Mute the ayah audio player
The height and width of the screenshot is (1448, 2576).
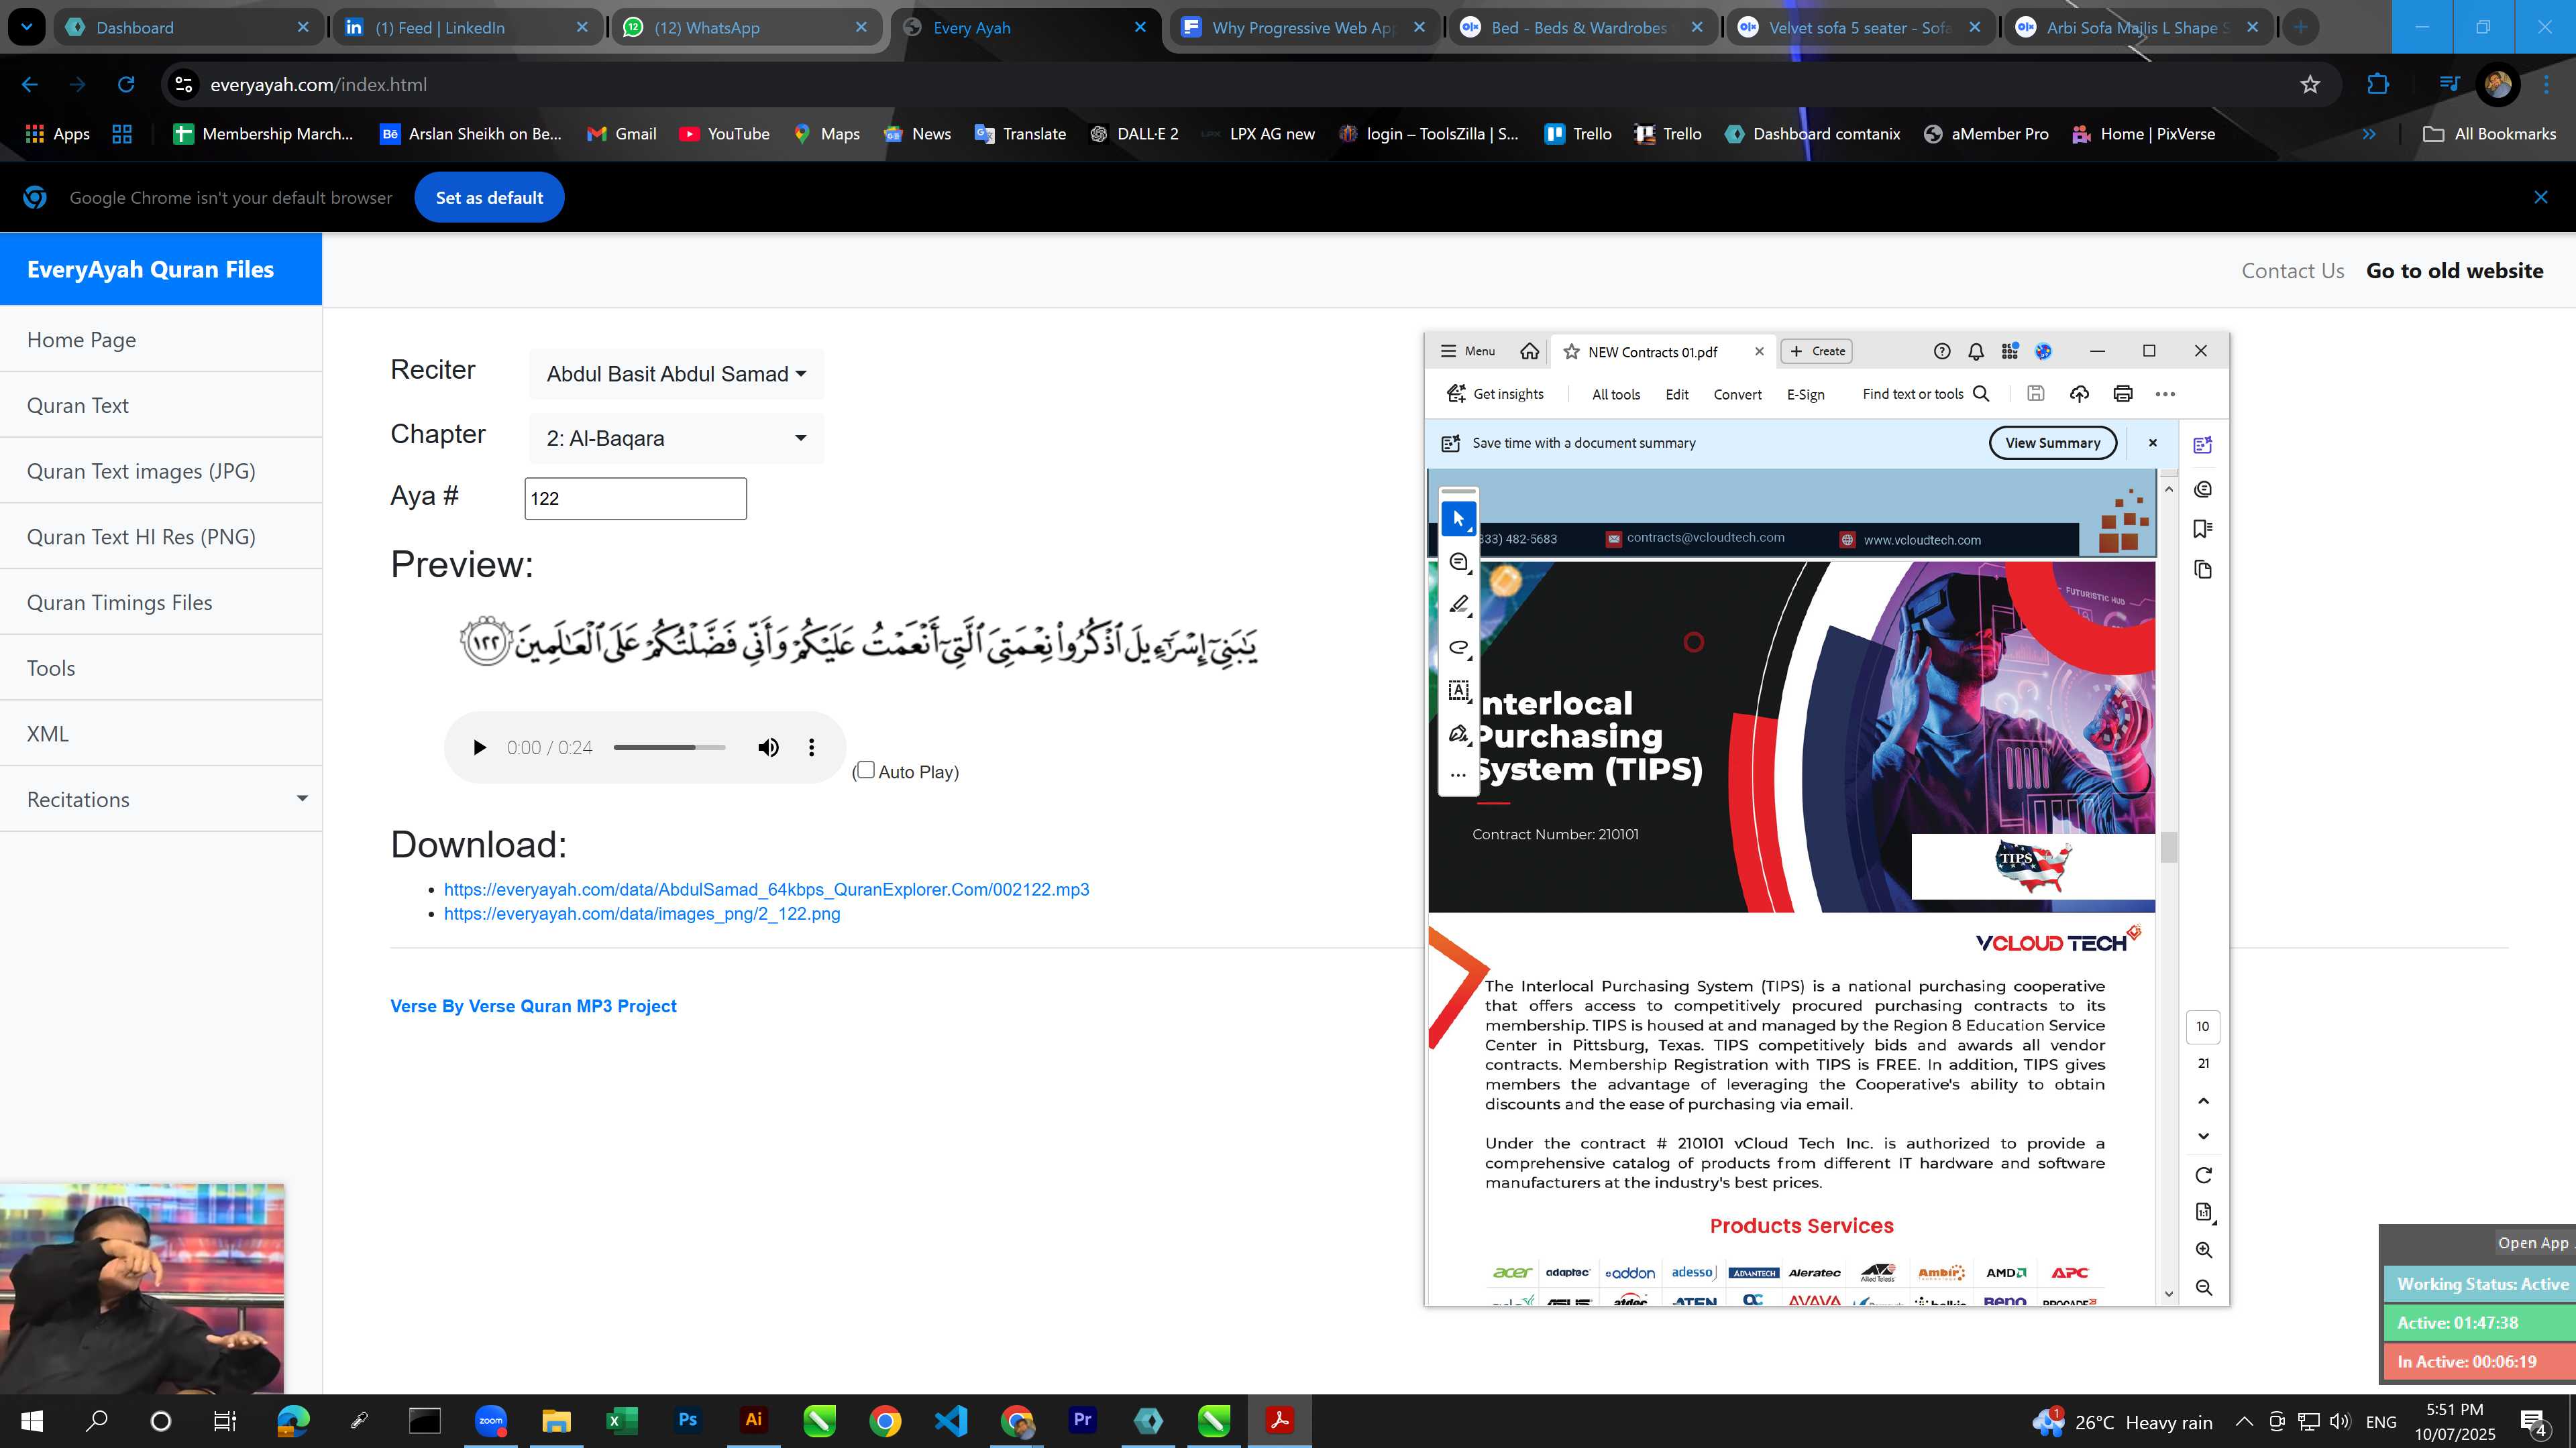768,747
